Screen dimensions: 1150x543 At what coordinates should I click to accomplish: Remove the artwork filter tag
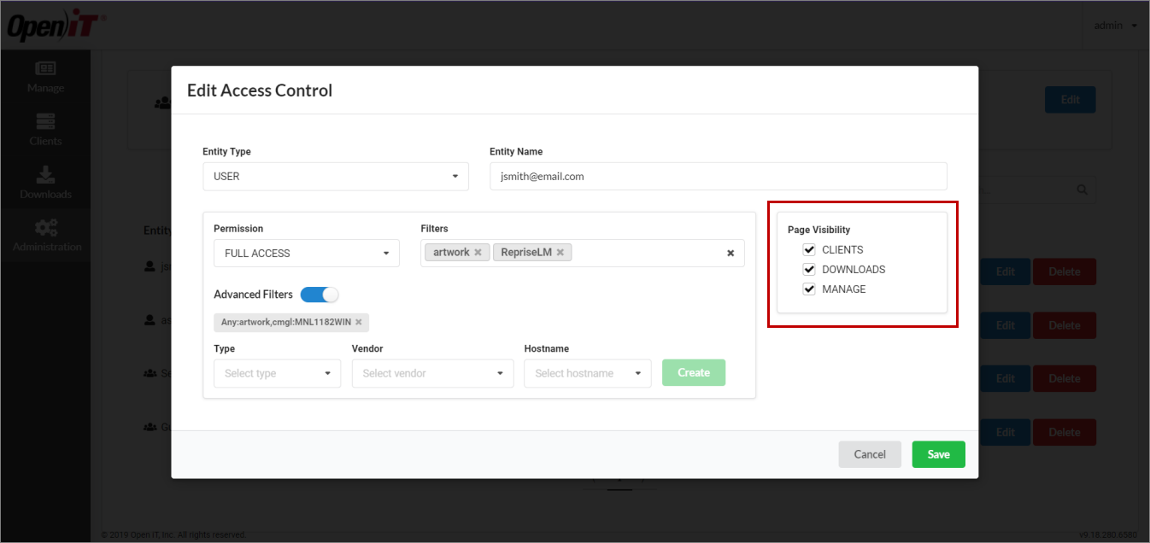pyautogui.click(x=478, y=253)
